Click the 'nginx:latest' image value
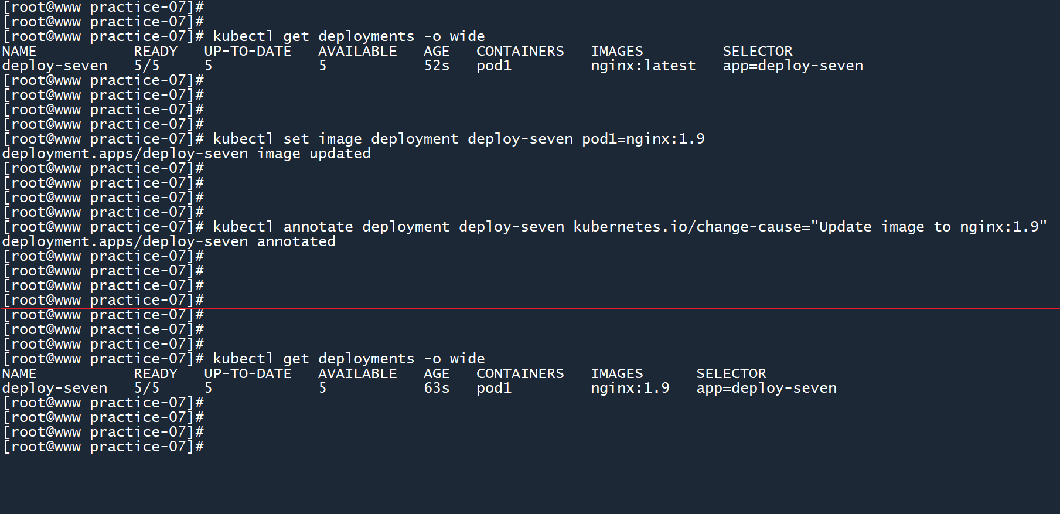 click(643, 66)
